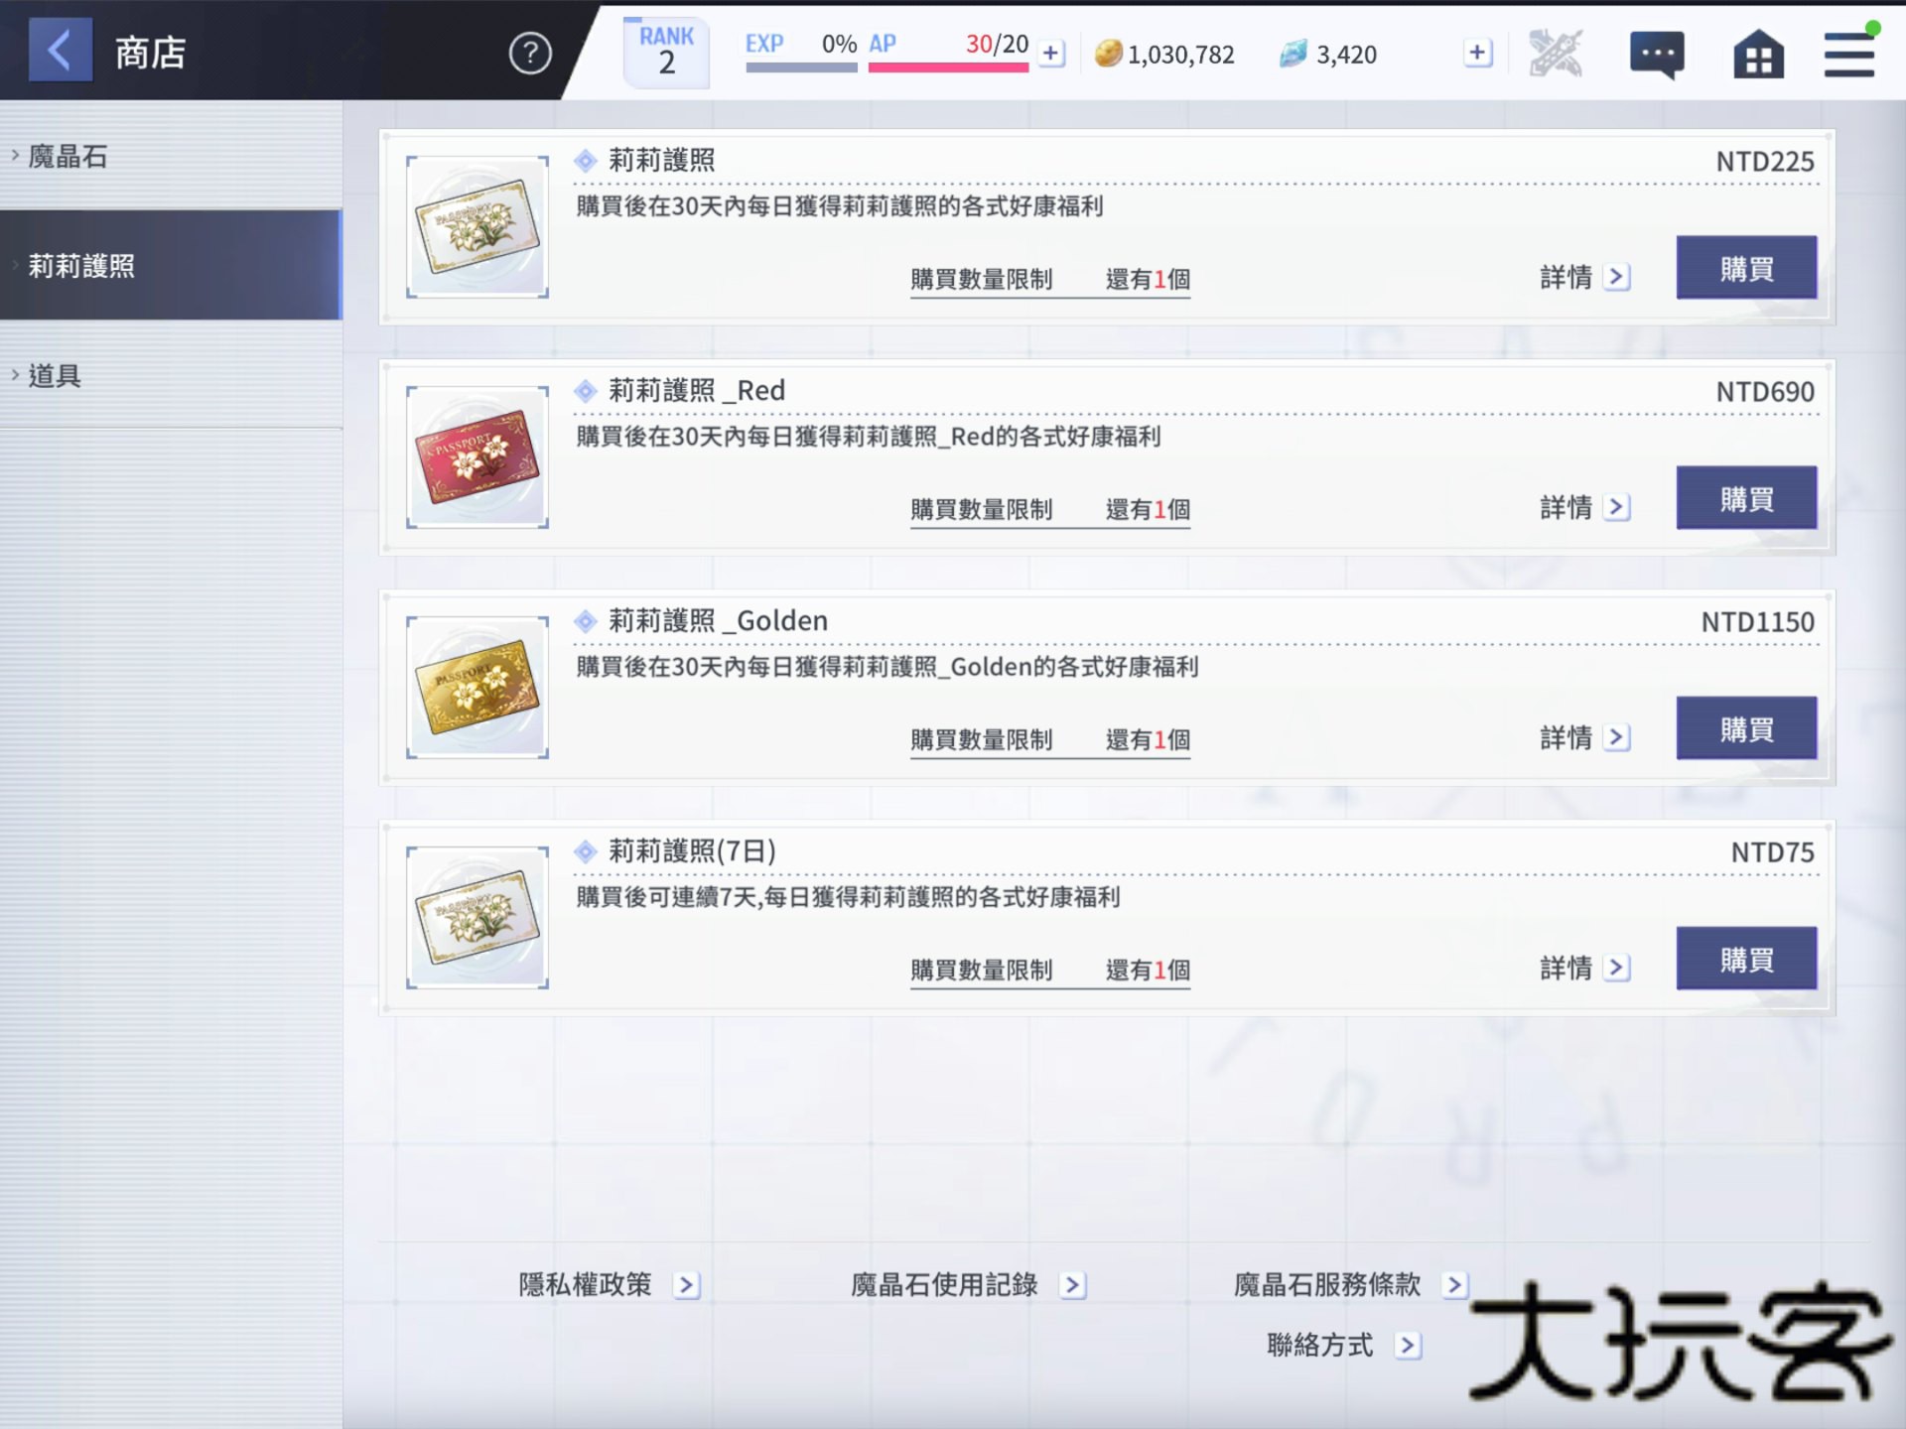This screenshot has width=1906, height=1429.
Task: Expand 詳情 for 莉莉護照_Red
Action: tap(1584, 507)
